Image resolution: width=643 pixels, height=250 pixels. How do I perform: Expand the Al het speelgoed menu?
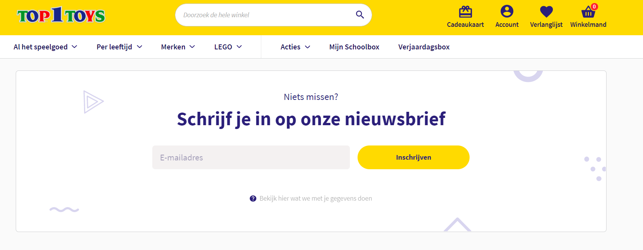tap(45, 47)
